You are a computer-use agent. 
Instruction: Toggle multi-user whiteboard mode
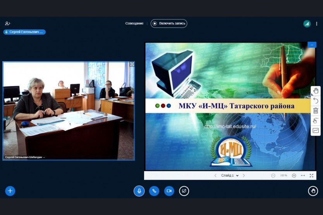click(x=316, y=131)
